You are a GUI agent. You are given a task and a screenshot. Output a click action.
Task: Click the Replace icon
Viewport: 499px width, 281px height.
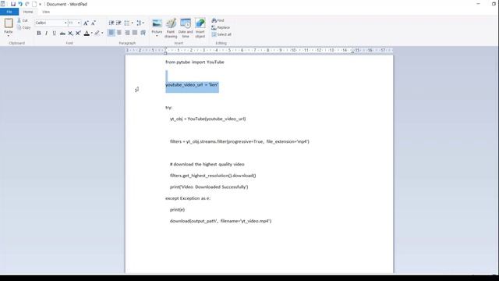[214, 27]
